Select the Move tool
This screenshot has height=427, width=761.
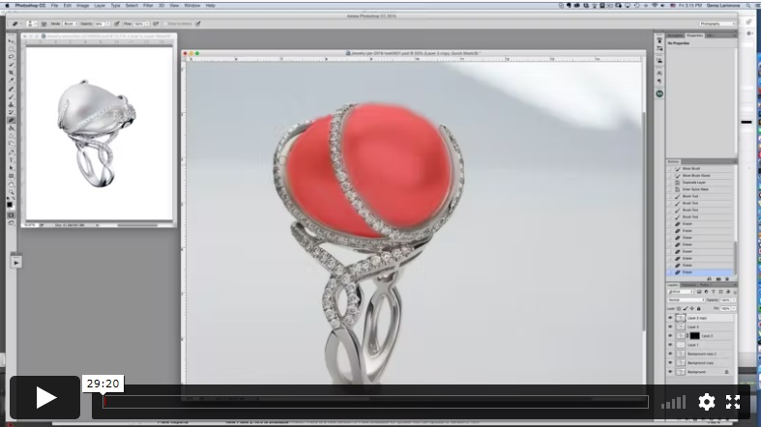tap(12, 41)
